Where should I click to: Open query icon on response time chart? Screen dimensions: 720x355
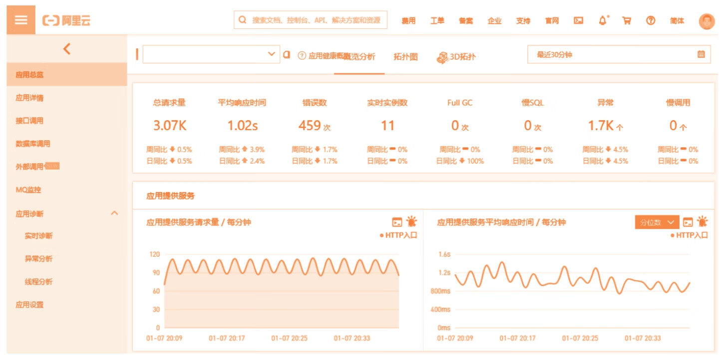(688, 222)
